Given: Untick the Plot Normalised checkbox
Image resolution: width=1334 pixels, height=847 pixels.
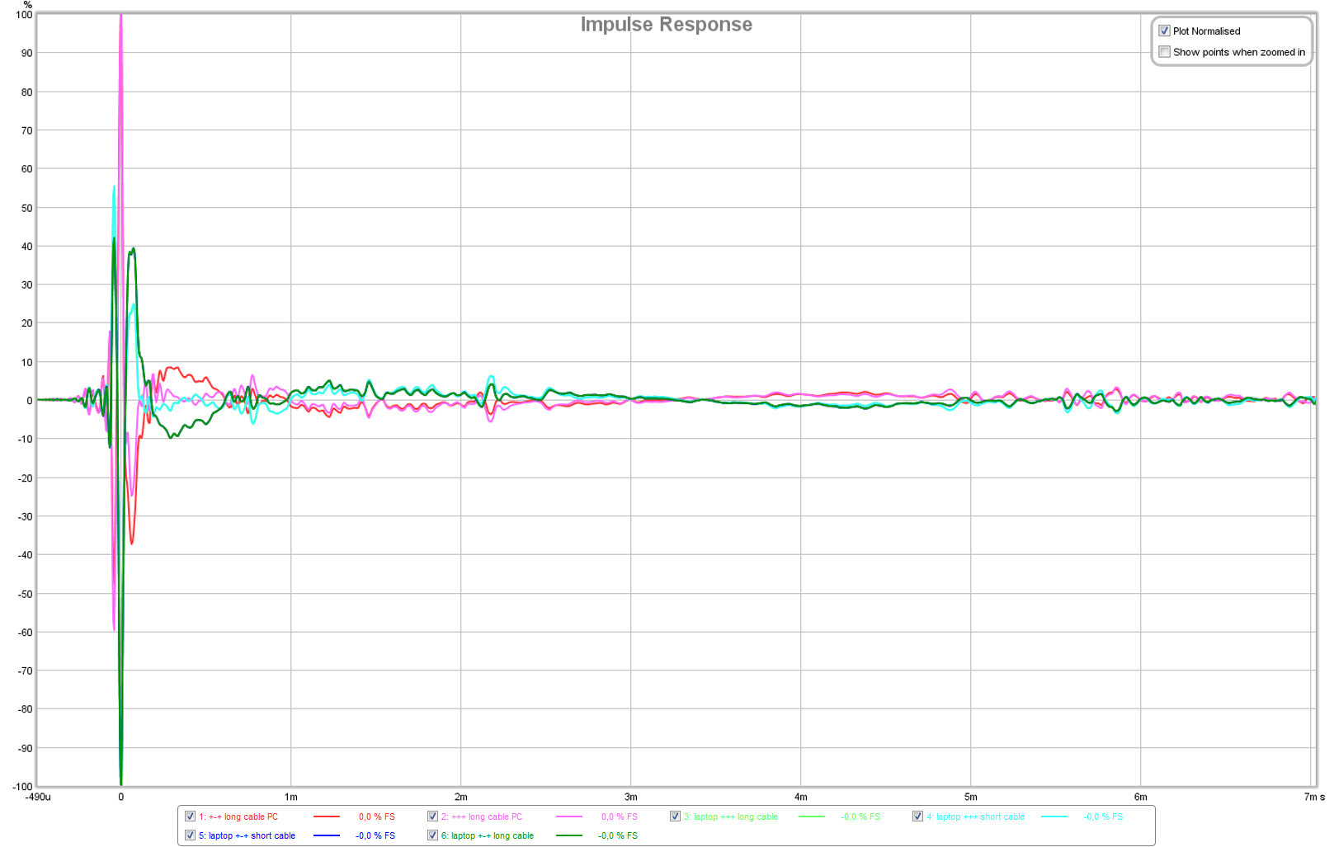Looking at the screenshot, I should 1164,31.
